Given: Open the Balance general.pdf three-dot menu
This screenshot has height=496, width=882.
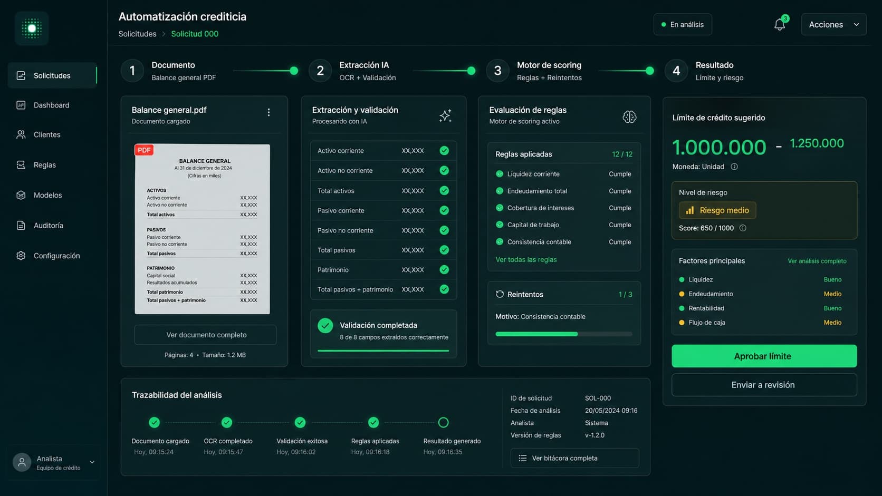Looking at the screenshot, I should click(269, 112).
